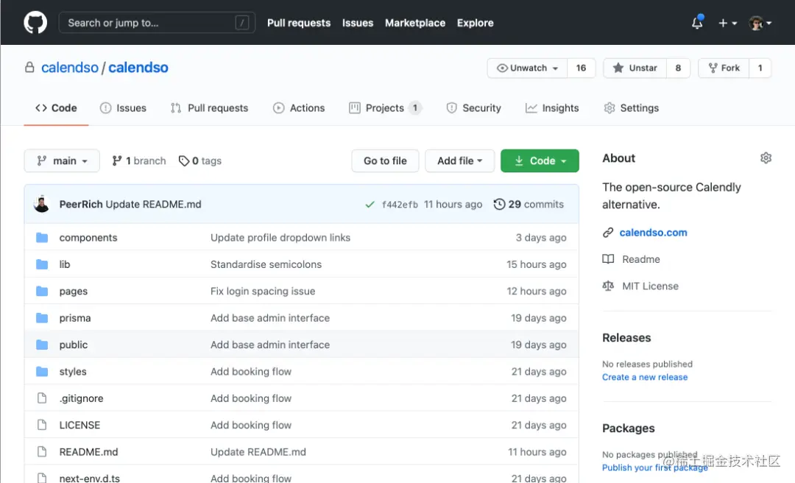The height and width of the screenshot is (483, 795).
Task: Click the .gitignore file icon
Action: point(42,398)
